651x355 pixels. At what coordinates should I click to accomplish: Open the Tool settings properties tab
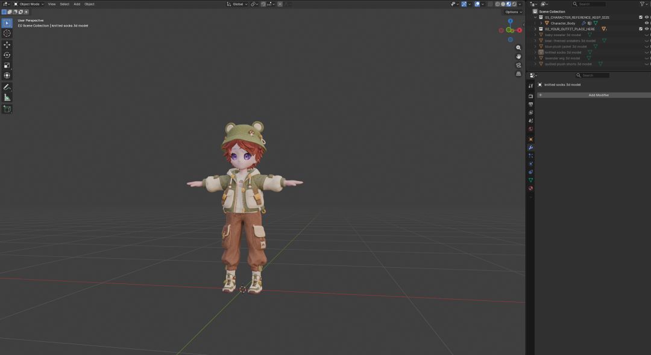pos(530,86)
